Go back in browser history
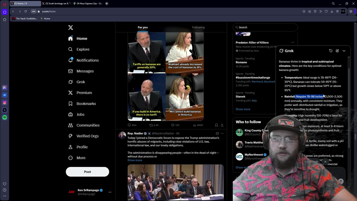The width and height of the screenshot is (357, 201). [x=13, y=11]
